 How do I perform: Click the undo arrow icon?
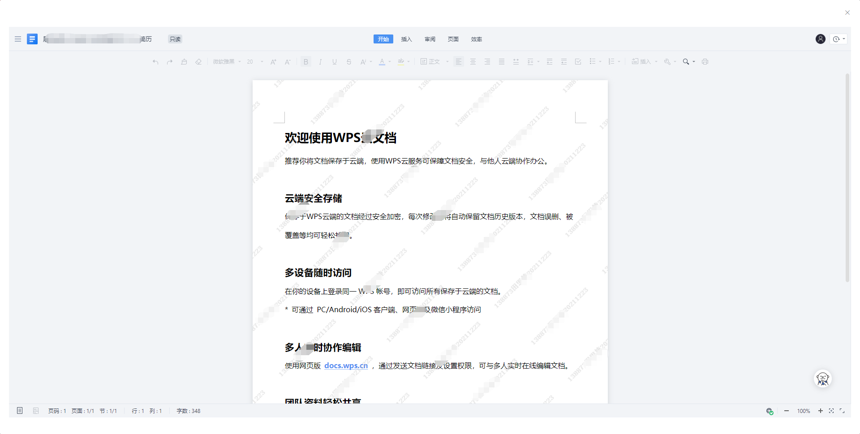tap(155, 62)
